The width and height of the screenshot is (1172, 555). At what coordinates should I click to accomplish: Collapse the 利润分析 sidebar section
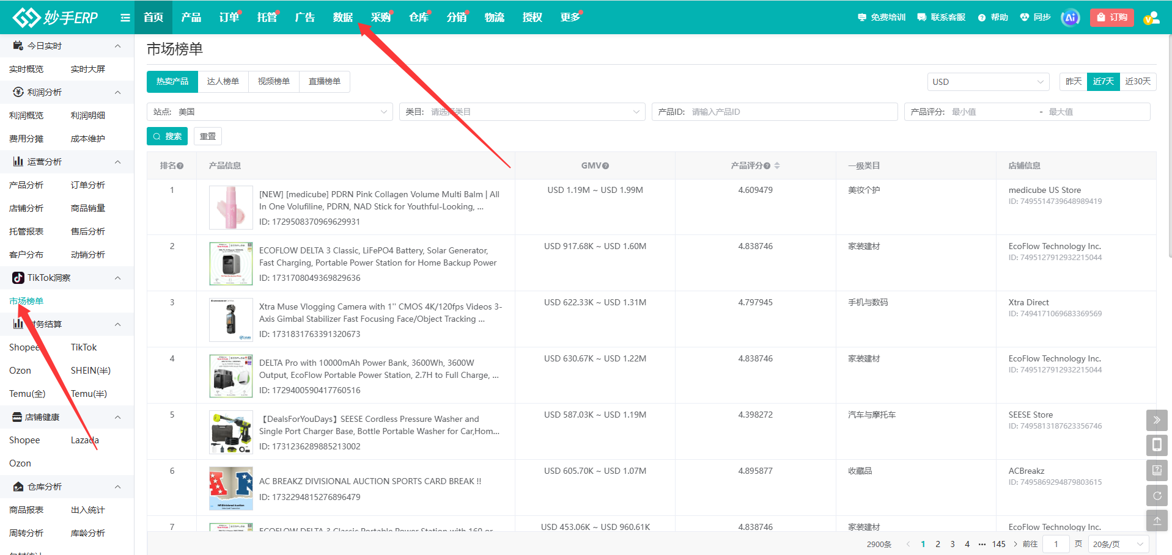[x=118, y=92]
